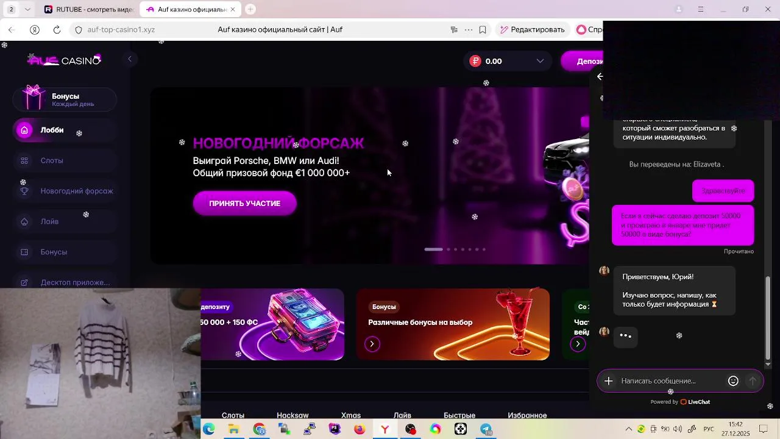Open Десктоп приложение sidebar link

tap(65, 280)
